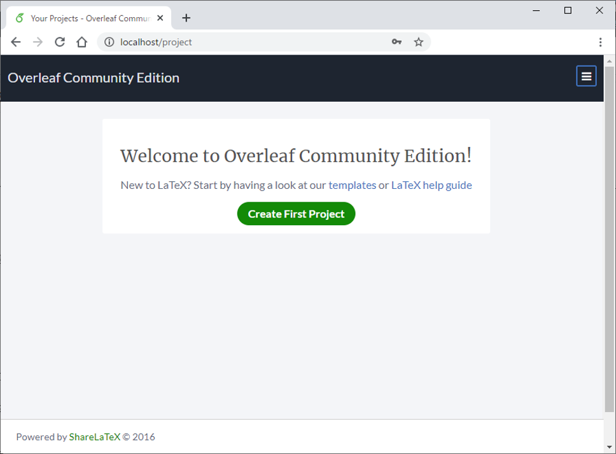Screen dimensions: 616x454
Task: Click the scrollbar down arrow
Action: (610, 447)
